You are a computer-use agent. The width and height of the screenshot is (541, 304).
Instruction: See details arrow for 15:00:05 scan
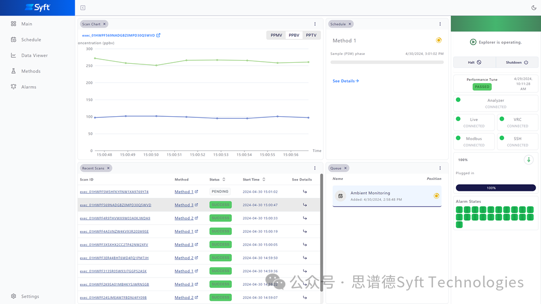coord(305,245)
